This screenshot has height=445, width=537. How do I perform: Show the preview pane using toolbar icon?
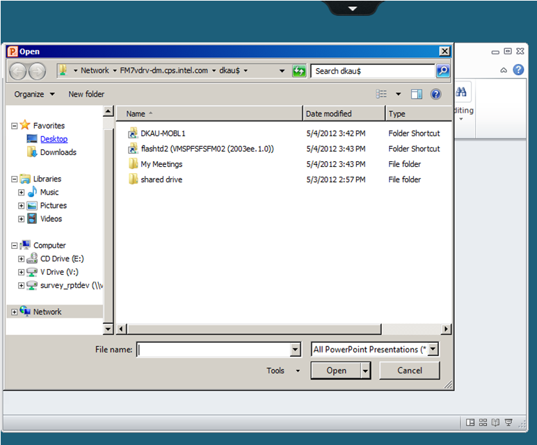point(417,94)
